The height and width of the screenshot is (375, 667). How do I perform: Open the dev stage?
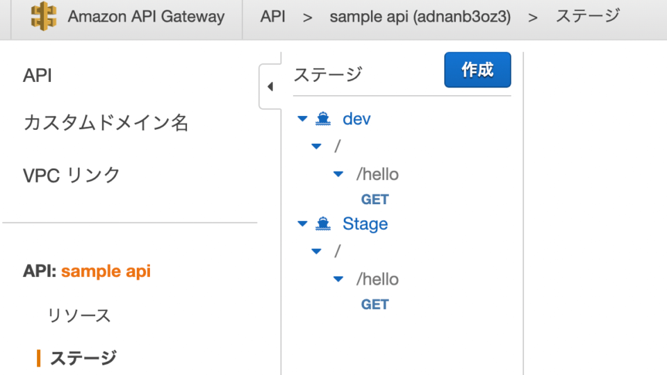pyautogui.click(x=356, y=119)
